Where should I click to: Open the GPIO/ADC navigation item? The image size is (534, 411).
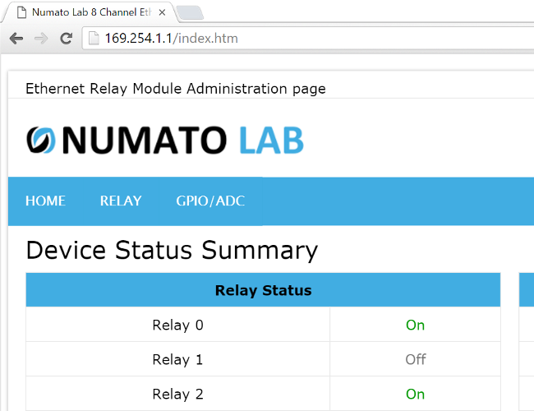click(x=210, y=201)
